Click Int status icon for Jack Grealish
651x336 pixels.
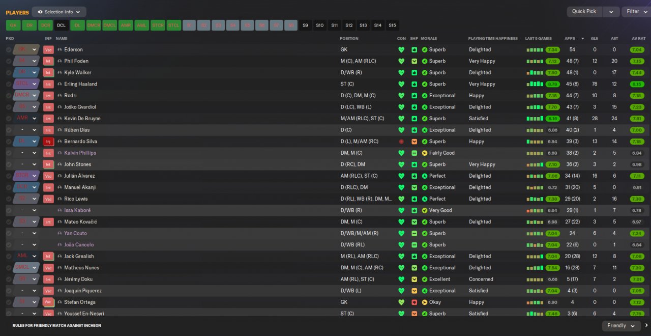(x=48, y=257)
